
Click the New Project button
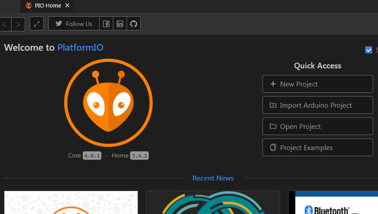click(x=318, y=84)
